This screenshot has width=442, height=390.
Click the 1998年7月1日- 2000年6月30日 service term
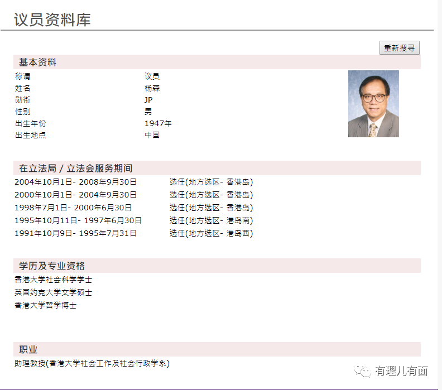(x=73, y=208)
